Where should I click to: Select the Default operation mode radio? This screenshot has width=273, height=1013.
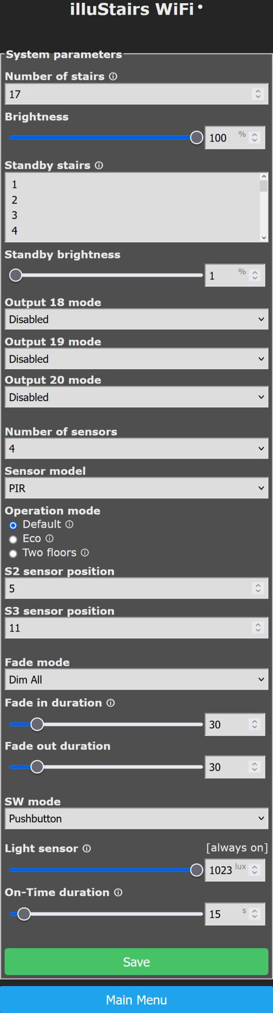pos(13,525)
